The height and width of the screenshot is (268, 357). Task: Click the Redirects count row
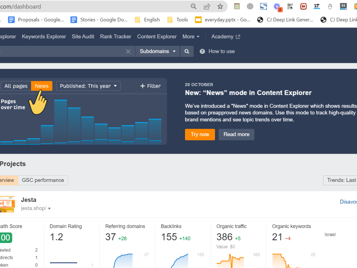[19, 258]
